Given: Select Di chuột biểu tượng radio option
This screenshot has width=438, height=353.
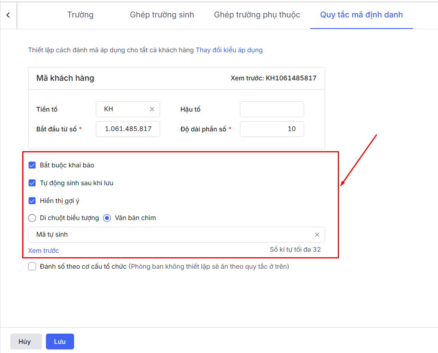Looking at the screenshot, I should click(32, 218).
